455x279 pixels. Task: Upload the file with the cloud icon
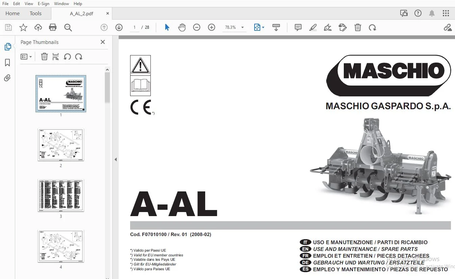click(x=38, y=27)
